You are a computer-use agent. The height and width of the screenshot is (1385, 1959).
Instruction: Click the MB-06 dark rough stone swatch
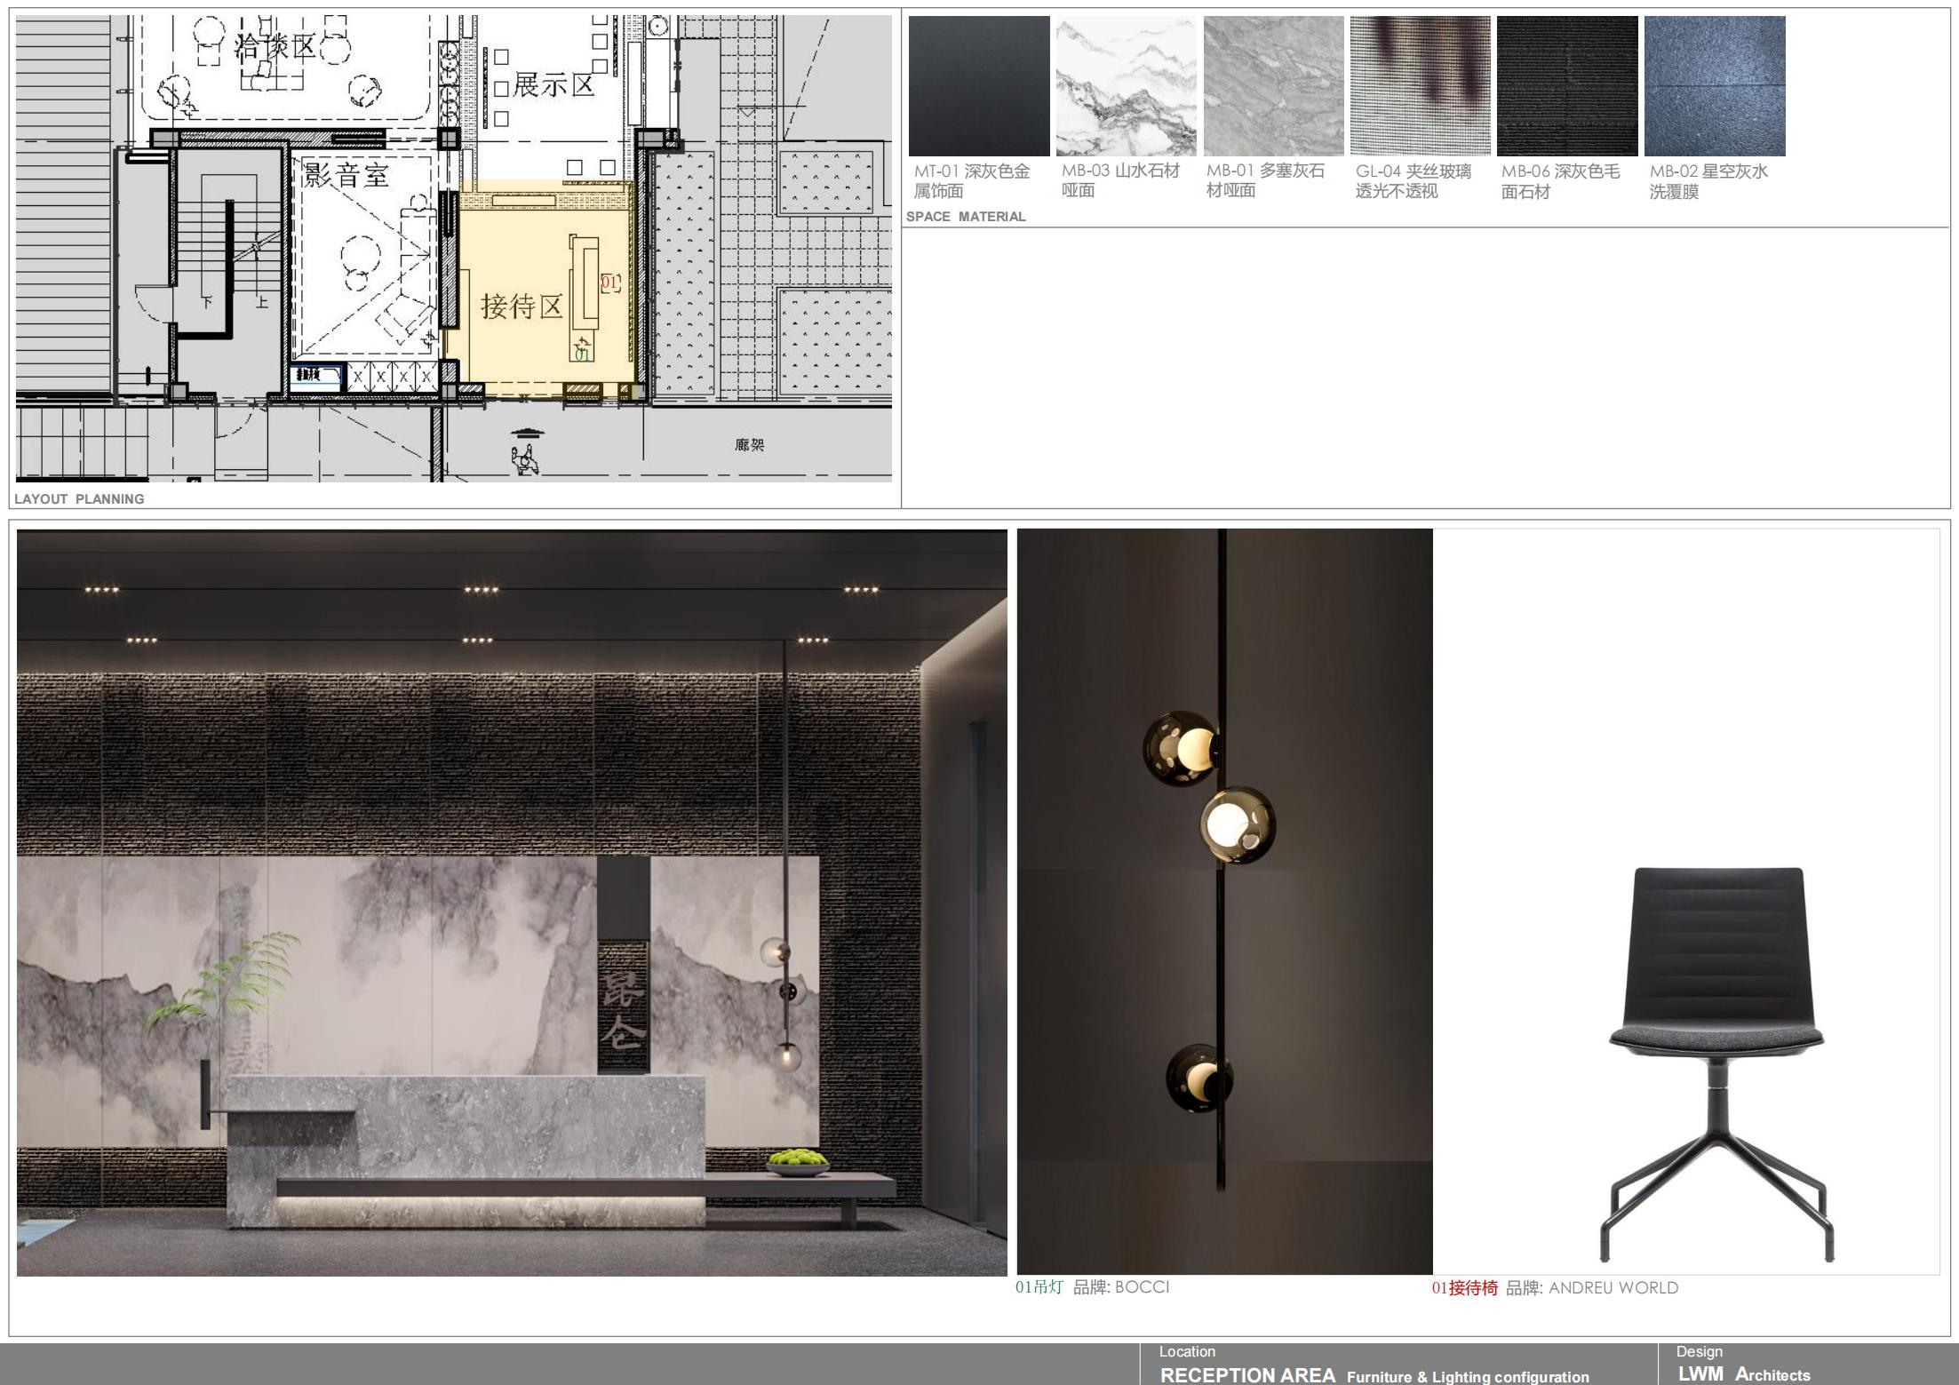click(x=1567, y=86)
